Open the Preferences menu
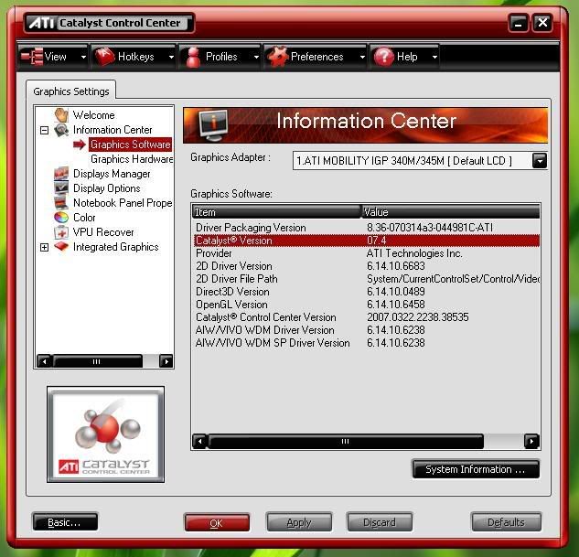The height and width of the screenshot is (557, 579). (316, 57)
